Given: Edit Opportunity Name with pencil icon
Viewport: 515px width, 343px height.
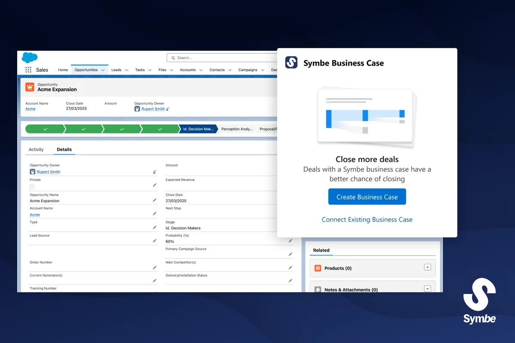Looking at the screenshot, I should tap(154, 200).
